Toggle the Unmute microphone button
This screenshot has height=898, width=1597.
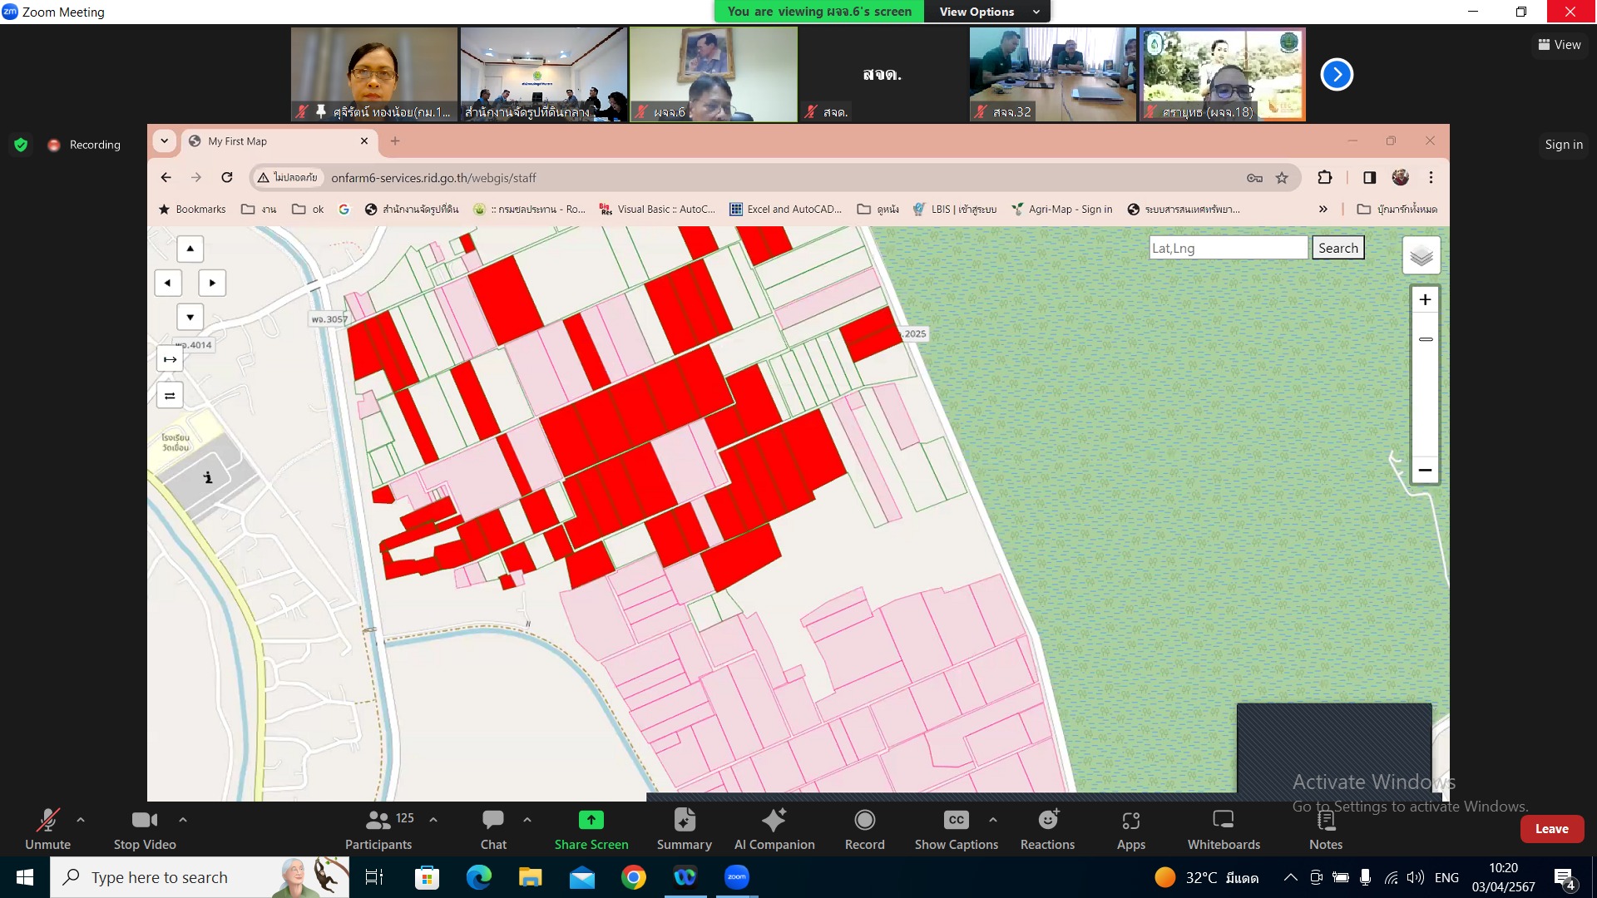click(47, 829)
